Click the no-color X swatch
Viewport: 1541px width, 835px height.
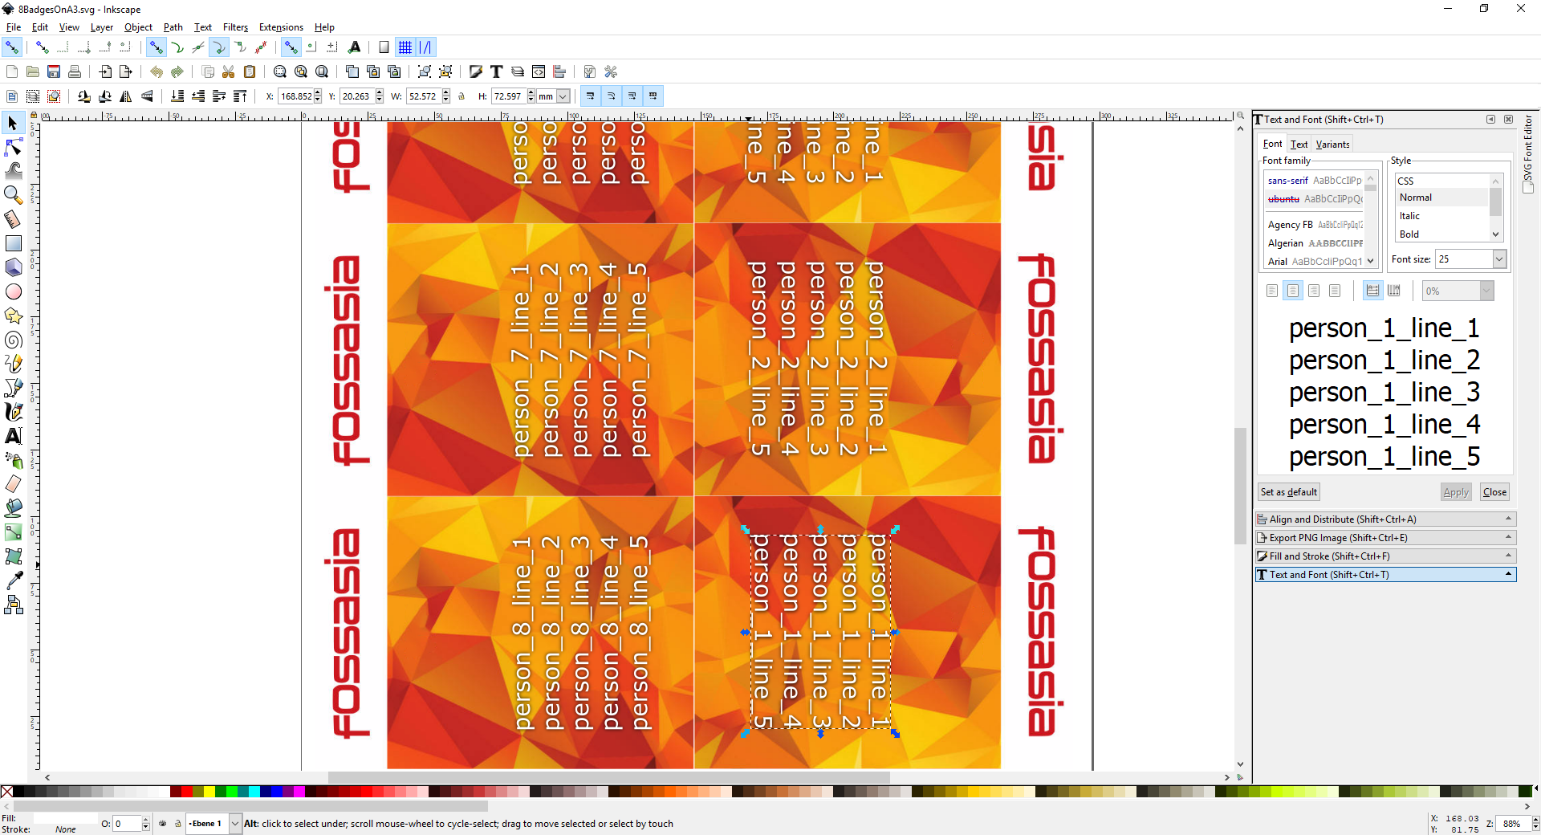[x=6, y=792]
